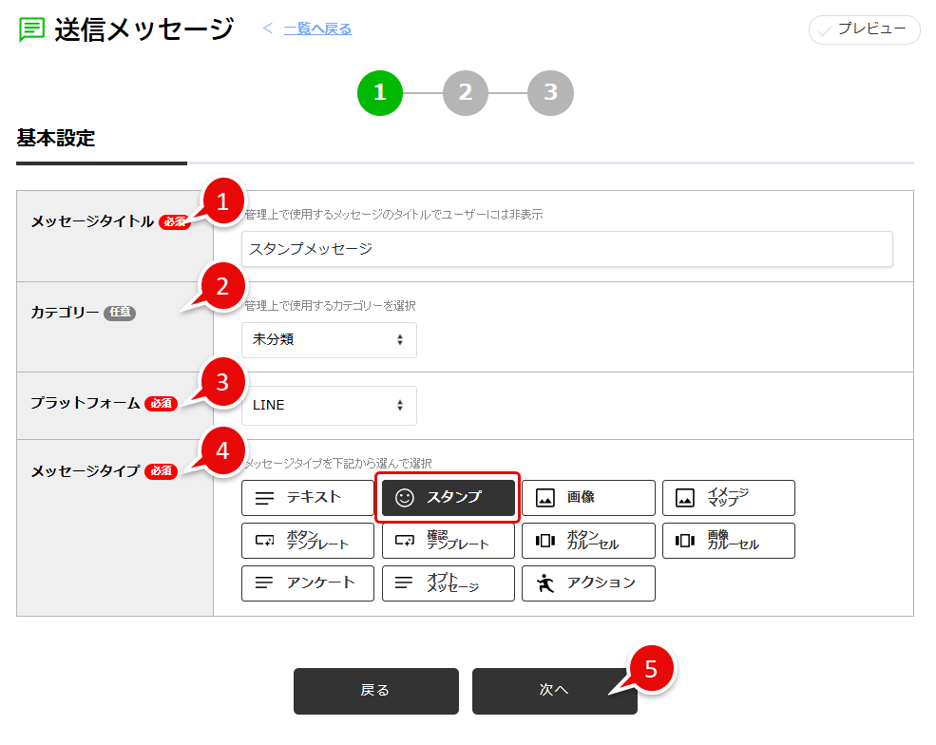
Task: Select the 画像 message type icon
Action: tap(588, 498)
